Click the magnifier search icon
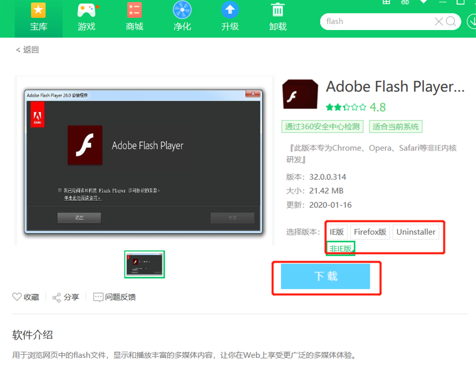Viewport: 476px width, 367px height. click(451, 21)
